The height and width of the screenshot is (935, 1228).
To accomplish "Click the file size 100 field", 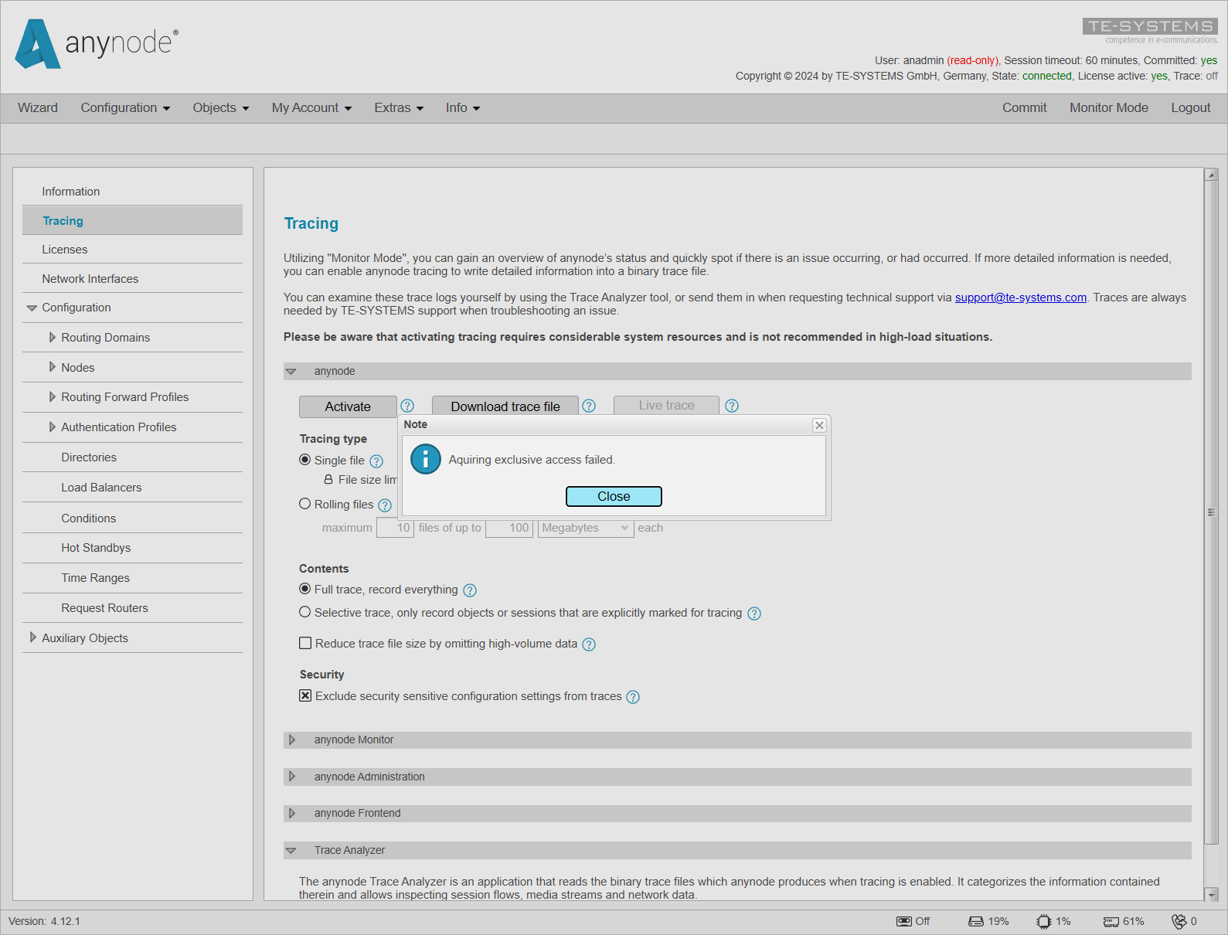I will [x=509, y=528].
